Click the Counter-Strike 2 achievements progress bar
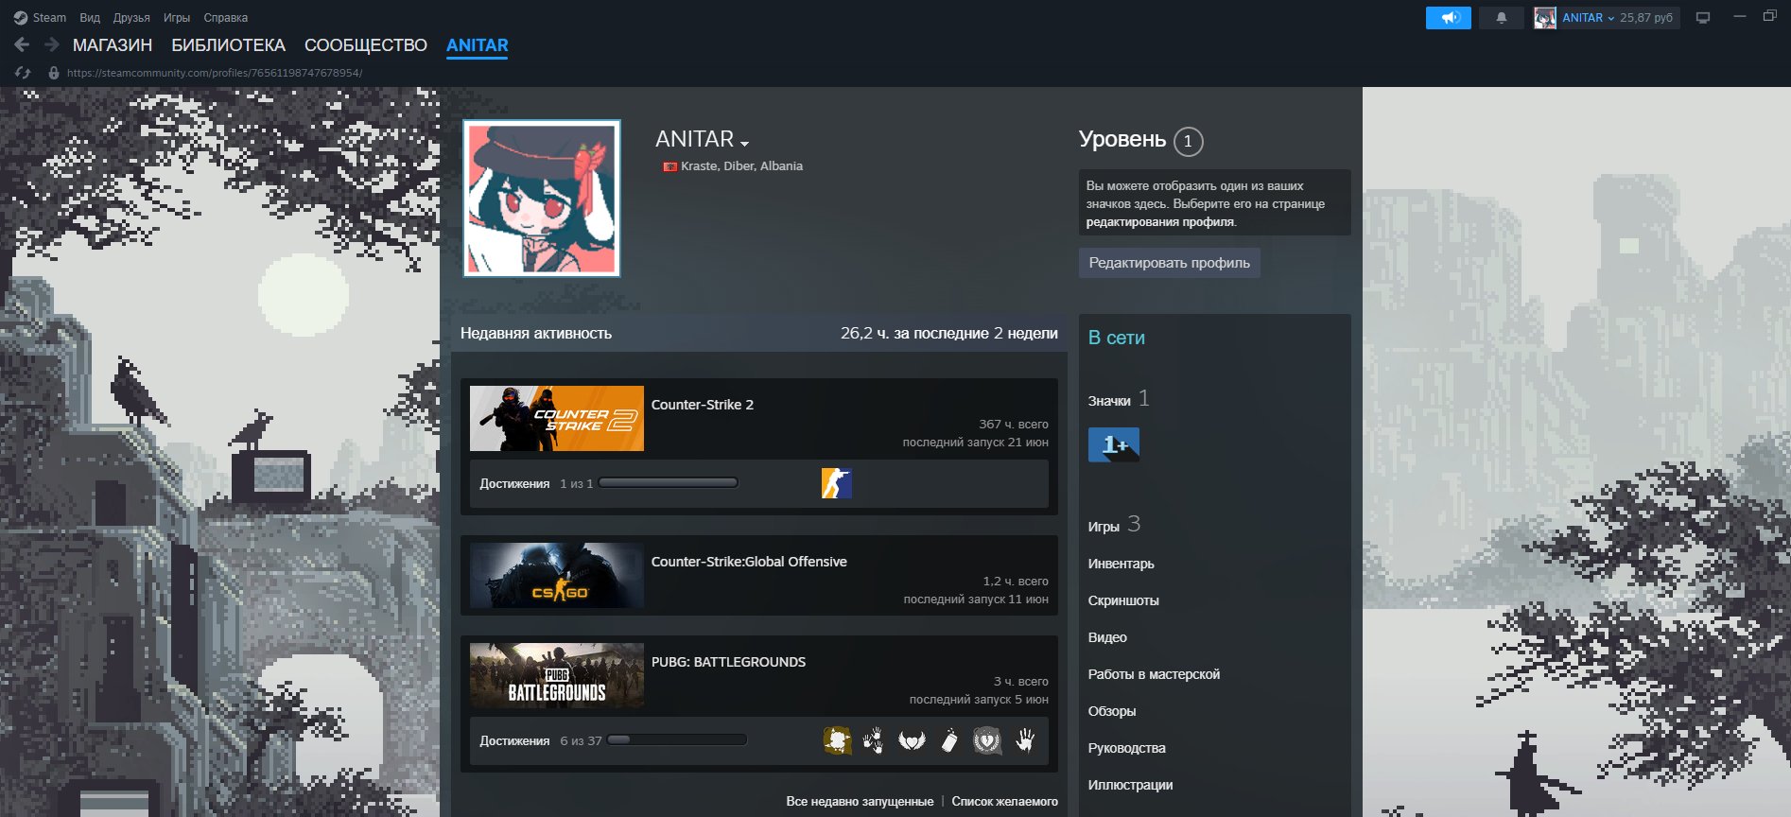Viewport: 1791px width, 817px height. [x=669, y=483]
